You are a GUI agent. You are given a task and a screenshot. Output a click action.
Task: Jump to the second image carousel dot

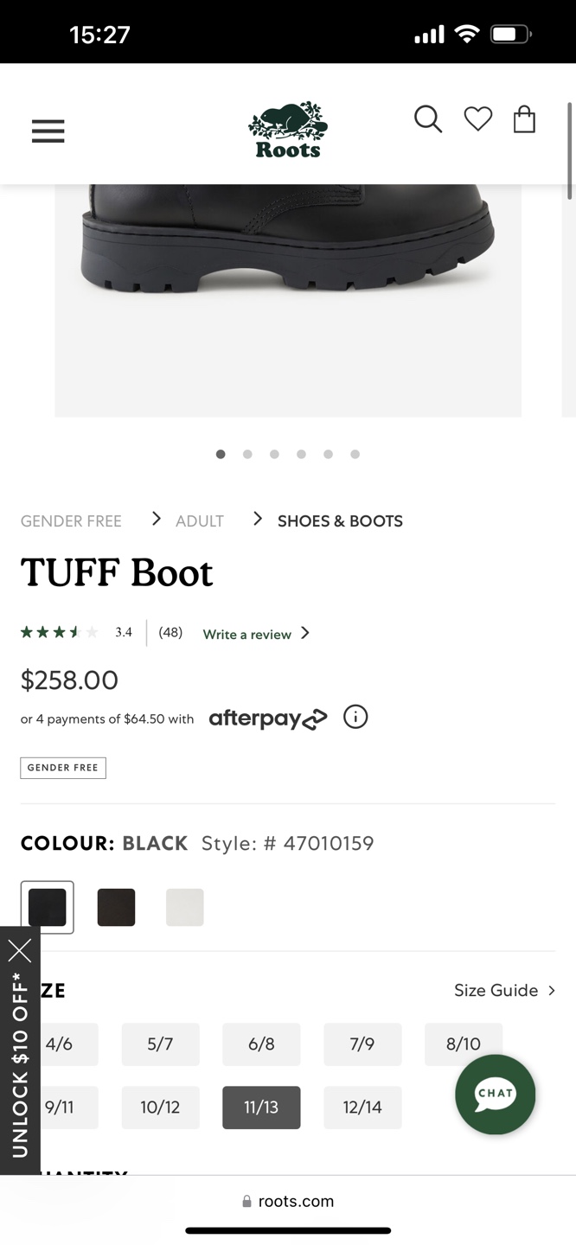(x=247, y=454)
